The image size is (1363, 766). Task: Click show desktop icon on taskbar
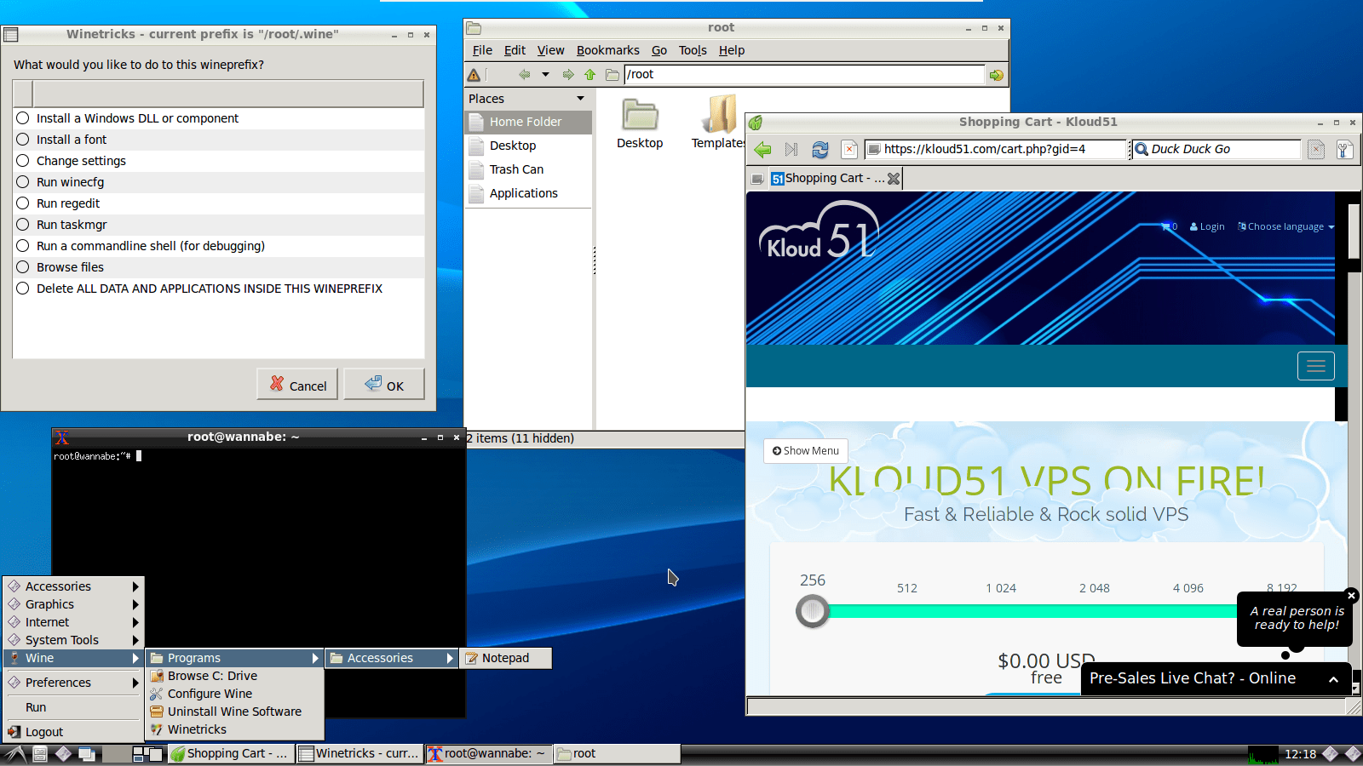click(86, 754)
